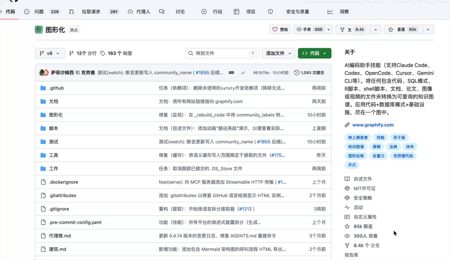Select the 莱顿 topic tag
The height and width of the screenshot is (260, 450).
coord(376,147)
